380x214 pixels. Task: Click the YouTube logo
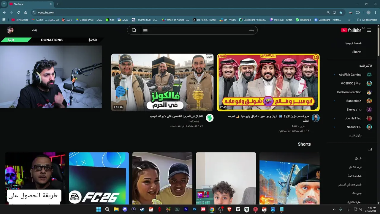pos(351,30)
